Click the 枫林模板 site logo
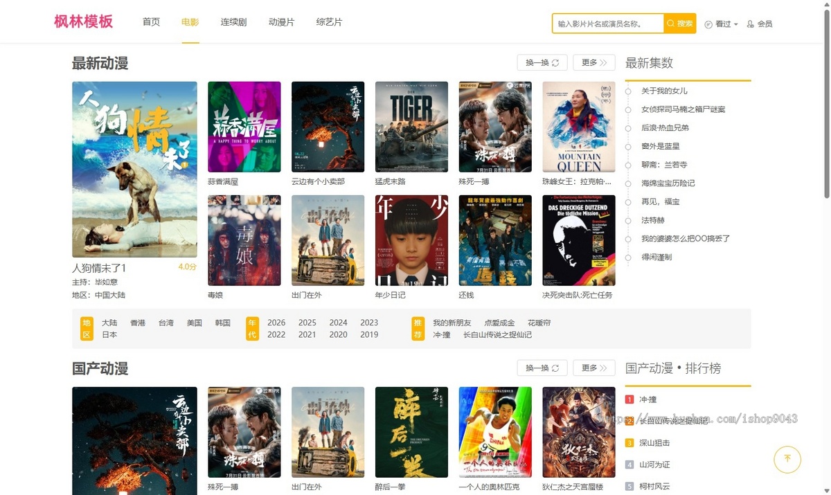This screenshot has height=495, width=831. tap(84, 21)
